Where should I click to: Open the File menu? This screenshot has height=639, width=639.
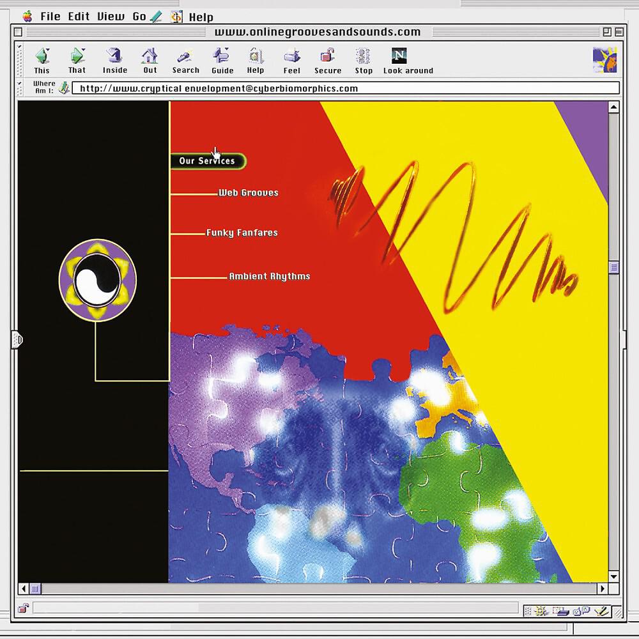click(x=50, y=17)
